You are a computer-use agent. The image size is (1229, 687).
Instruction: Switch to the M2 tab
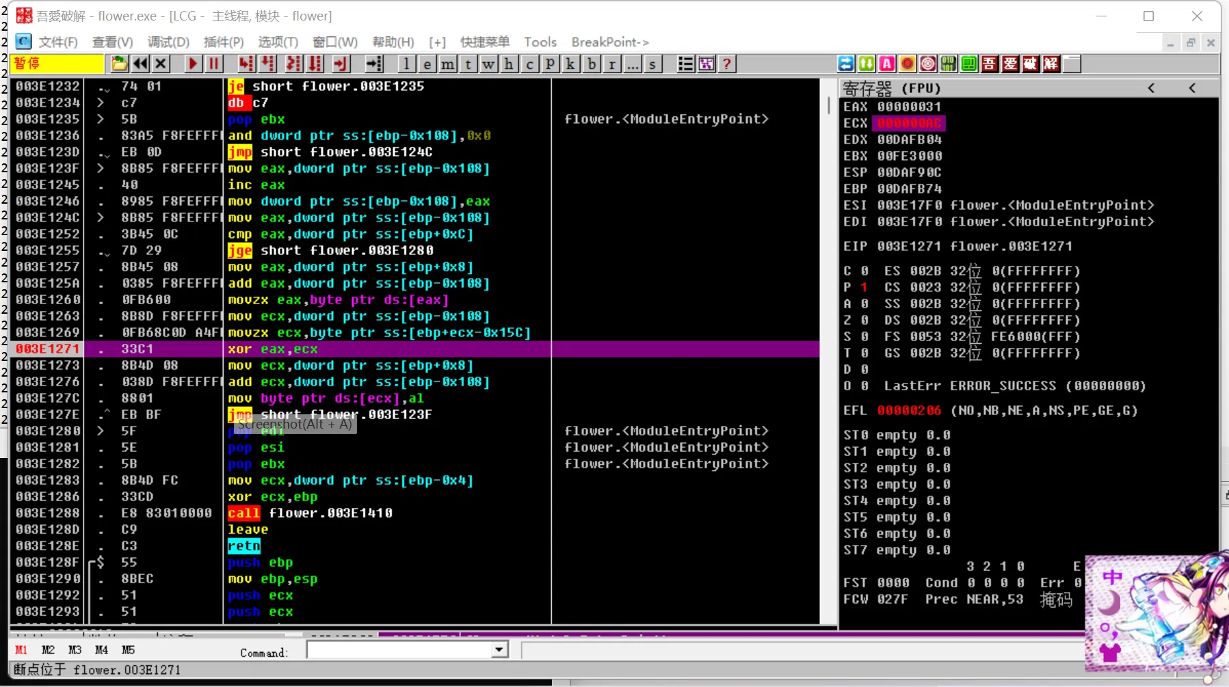coord(48,650)
